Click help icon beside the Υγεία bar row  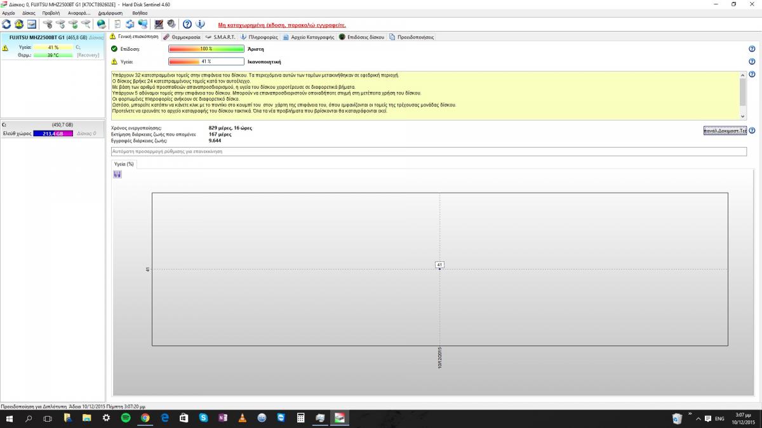[x=752, y=62]
